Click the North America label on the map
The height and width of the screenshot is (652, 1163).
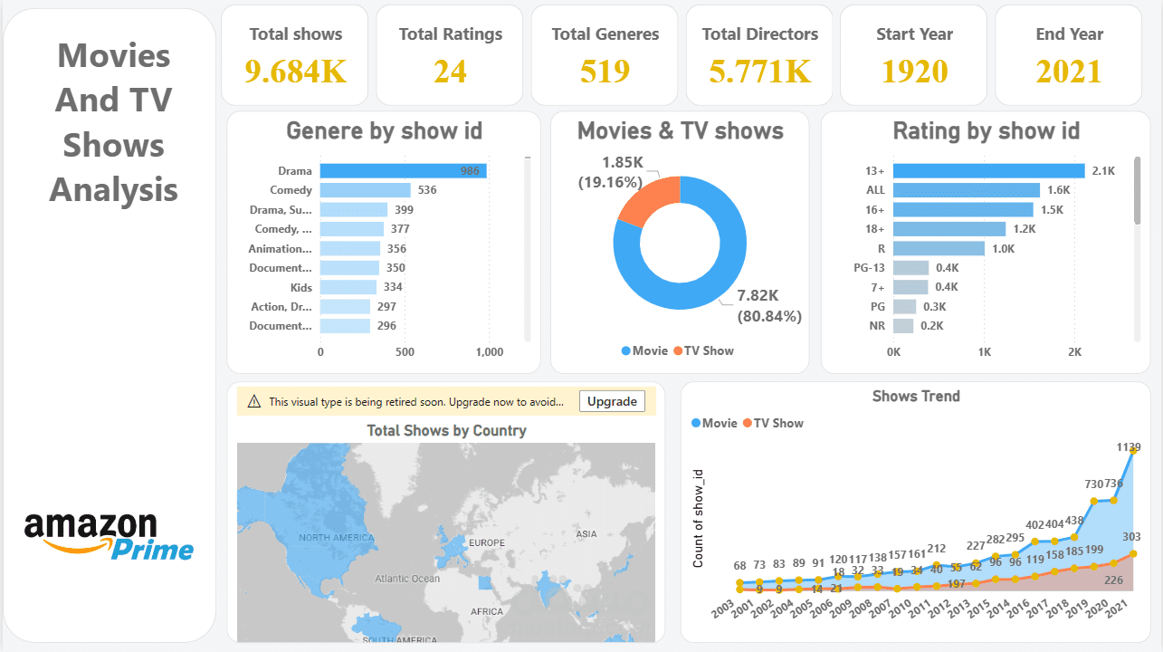click(x=337, y=538)
